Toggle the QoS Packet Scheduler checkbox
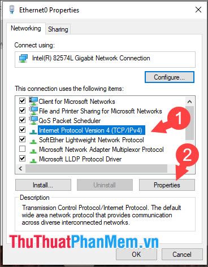The height and width of the screenshot is (267, 208). pos(22,120)
